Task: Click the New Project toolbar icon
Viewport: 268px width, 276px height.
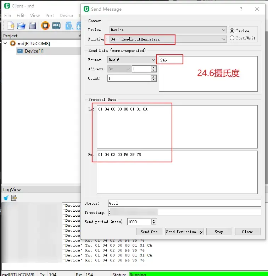Action: pyautogui.click(x=11, y=26)
